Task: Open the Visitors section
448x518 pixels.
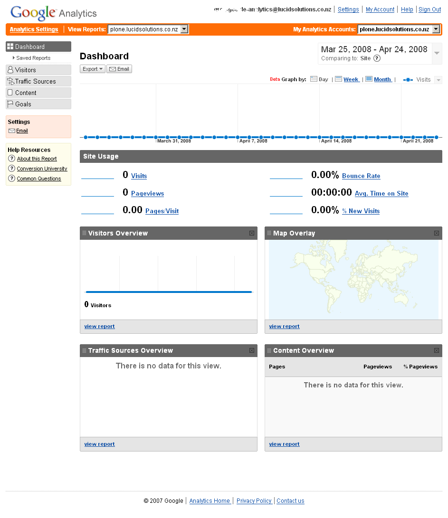Action: point(38,70)
